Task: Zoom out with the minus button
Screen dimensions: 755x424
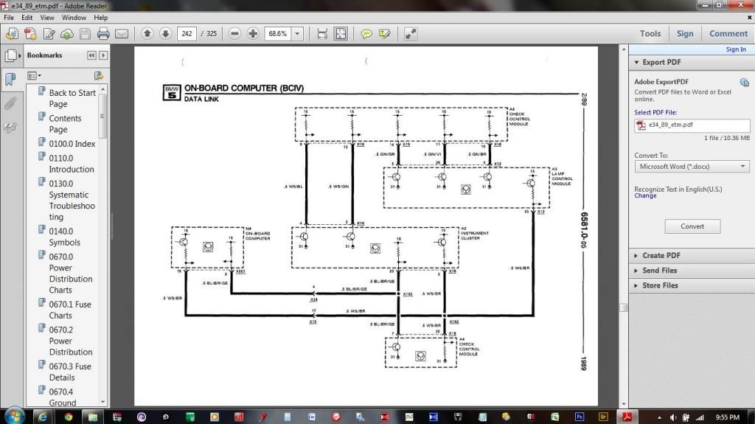Action: pos(234,33)
